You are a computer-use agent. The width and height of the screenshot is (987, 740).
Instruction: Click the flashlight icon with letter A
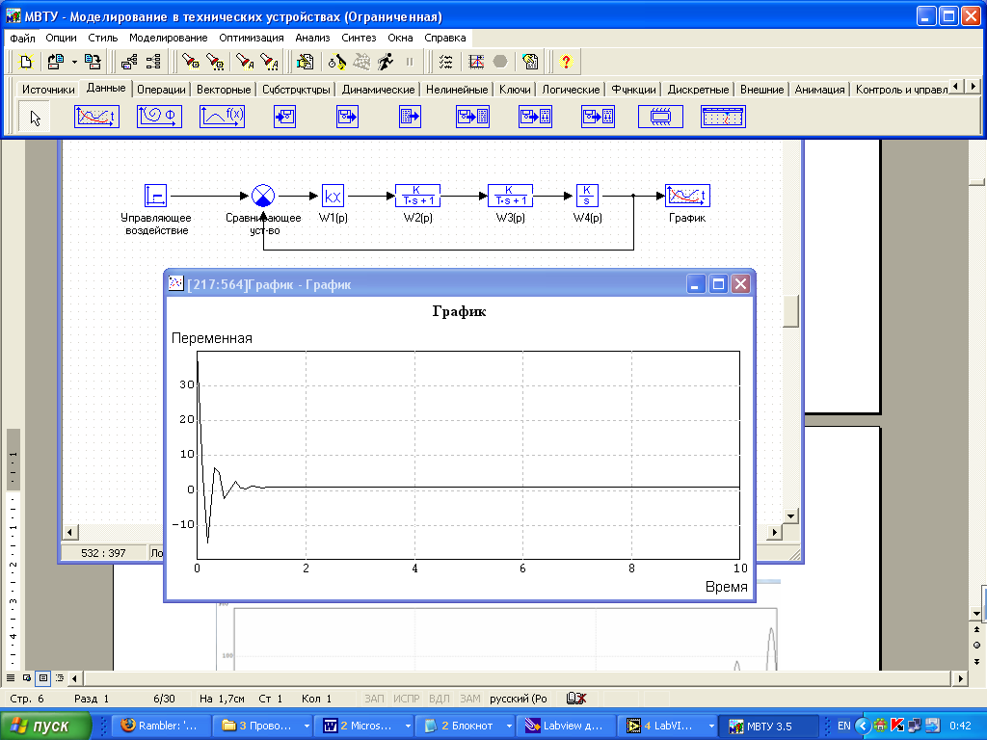tap(245, 62)
